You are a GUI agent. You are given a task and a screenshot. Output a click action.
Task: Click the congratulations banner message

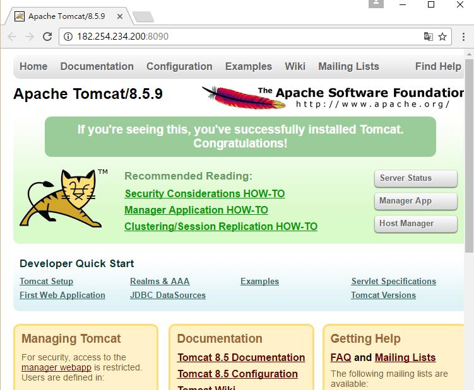coord(240,137)
